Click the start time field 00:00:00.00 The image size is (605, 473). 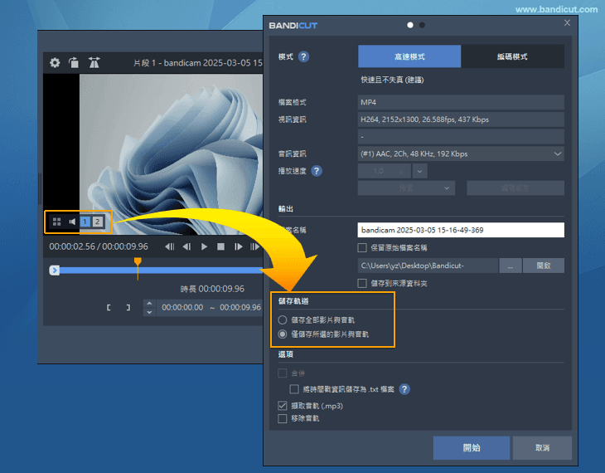(x=182, y=308)
